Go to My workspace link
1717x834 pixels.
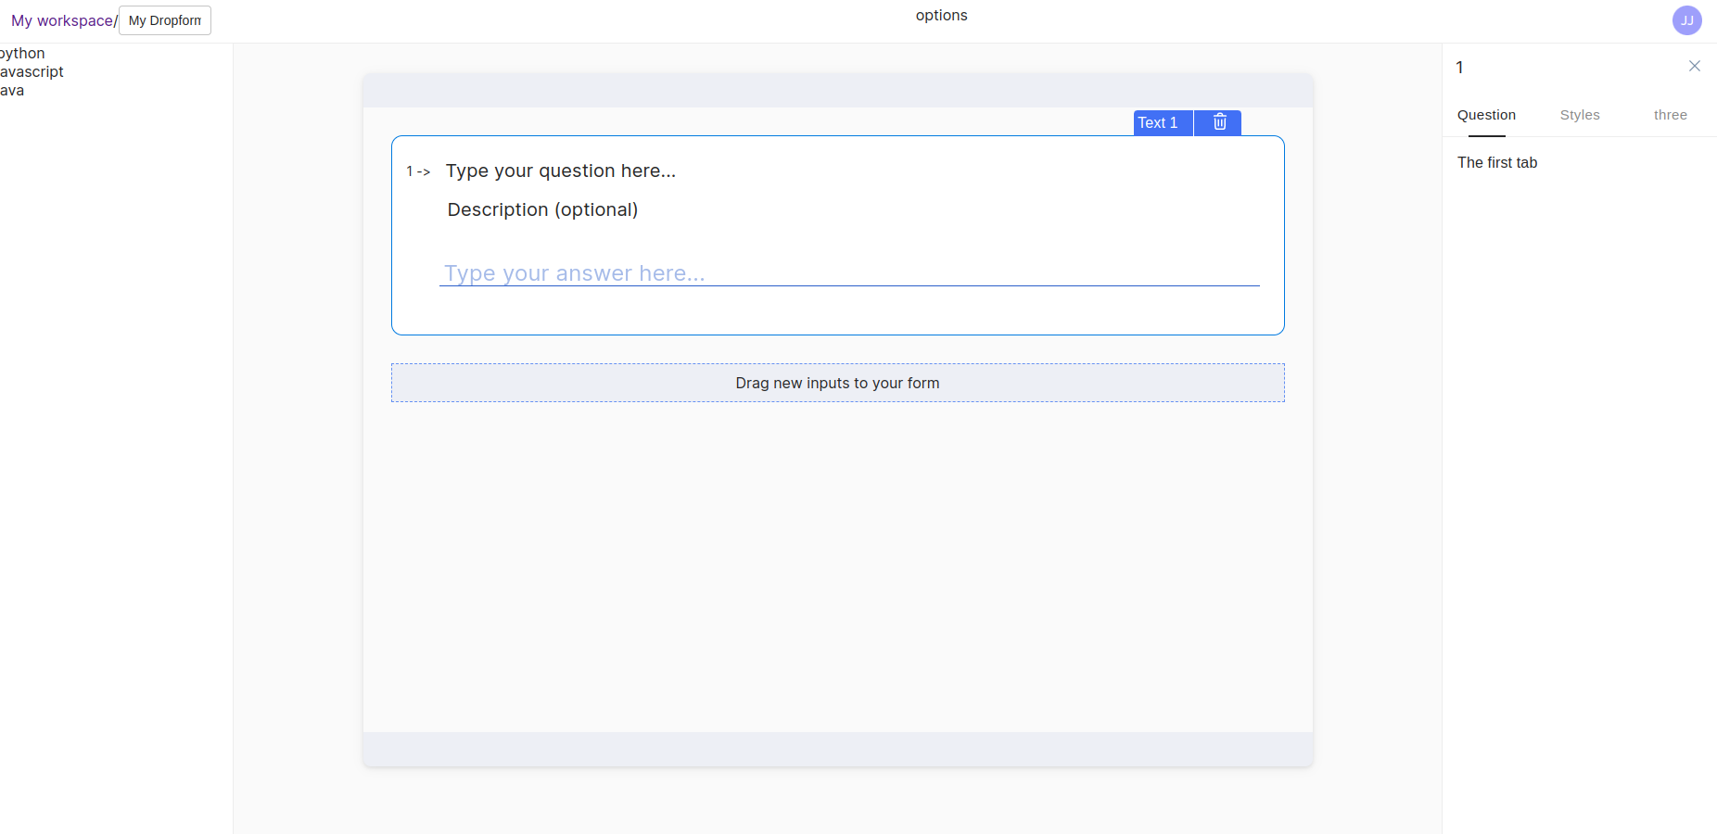(x=62, y=20)
